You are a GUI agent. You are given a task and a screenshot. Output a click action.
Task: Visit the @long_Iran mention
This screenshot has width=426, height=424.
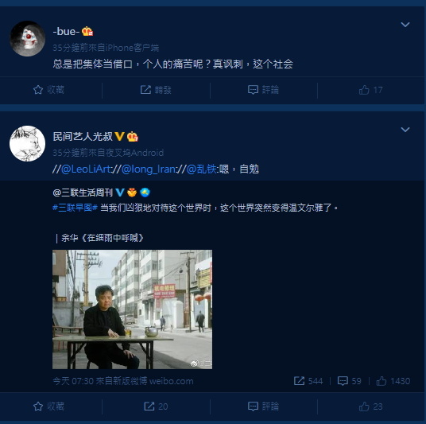[x=149, y=169]
